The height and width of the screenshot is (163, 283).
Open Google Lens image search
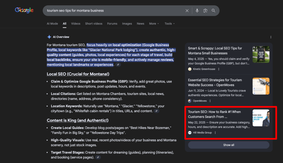click(x=205, y=10)
